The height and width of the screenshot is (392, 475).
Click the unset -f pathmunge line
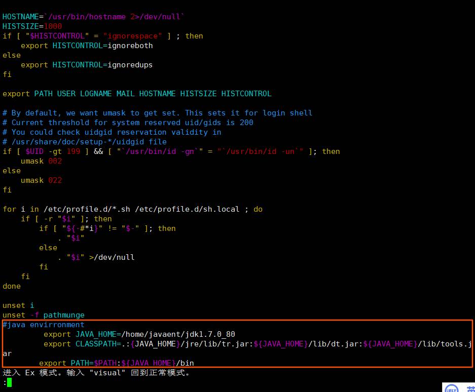coord(43,315)
